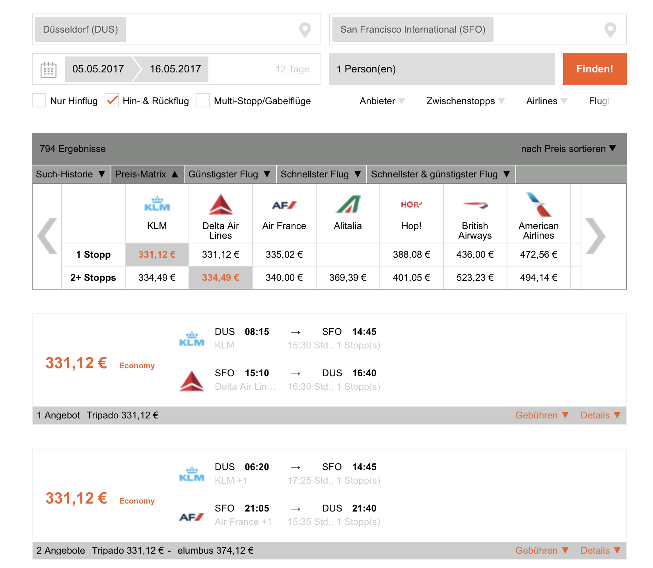Screen dimensions: 653x568
Task: Select the return date 16.05.2017
Action: pyautogui.click(x=175, y=69)
